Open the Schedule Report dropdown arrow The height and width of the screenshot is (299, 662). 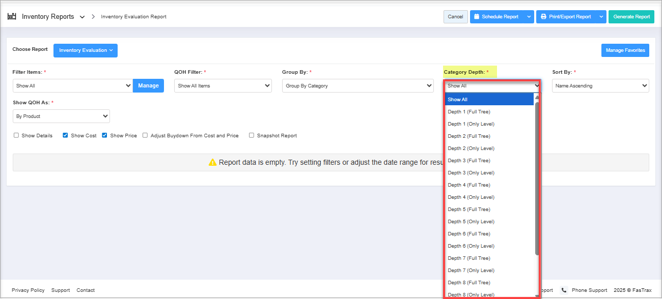pyautogui.click(x=529, y=17)
